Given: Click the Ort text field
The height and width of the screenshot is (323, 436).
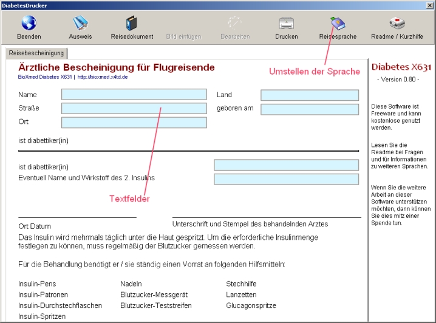Looking at the screenshot, I should coord(134,123).
